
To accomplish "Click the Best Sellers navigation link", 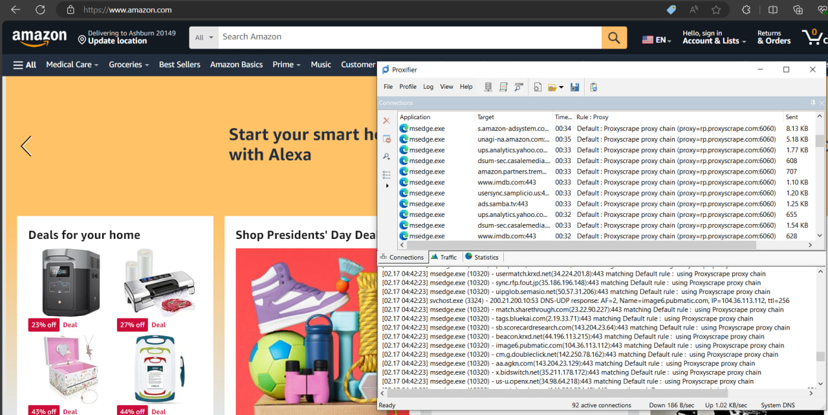I will (179, 64).
